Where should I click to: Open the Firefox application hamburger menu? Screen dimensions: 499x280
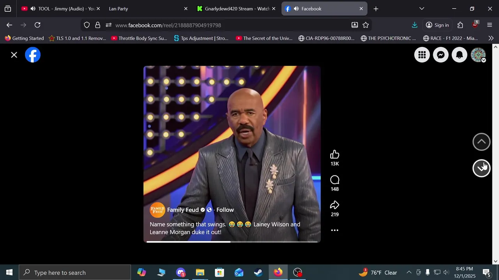490,25
